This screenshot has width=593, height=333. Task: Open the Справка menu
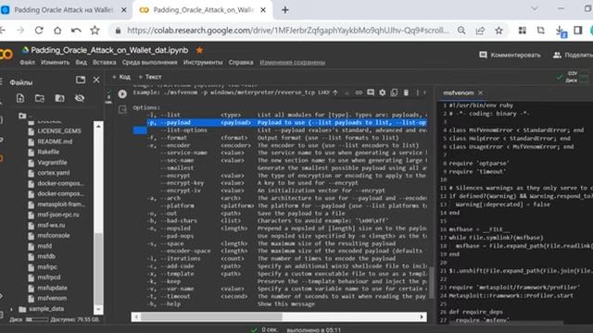click(241, 62)
